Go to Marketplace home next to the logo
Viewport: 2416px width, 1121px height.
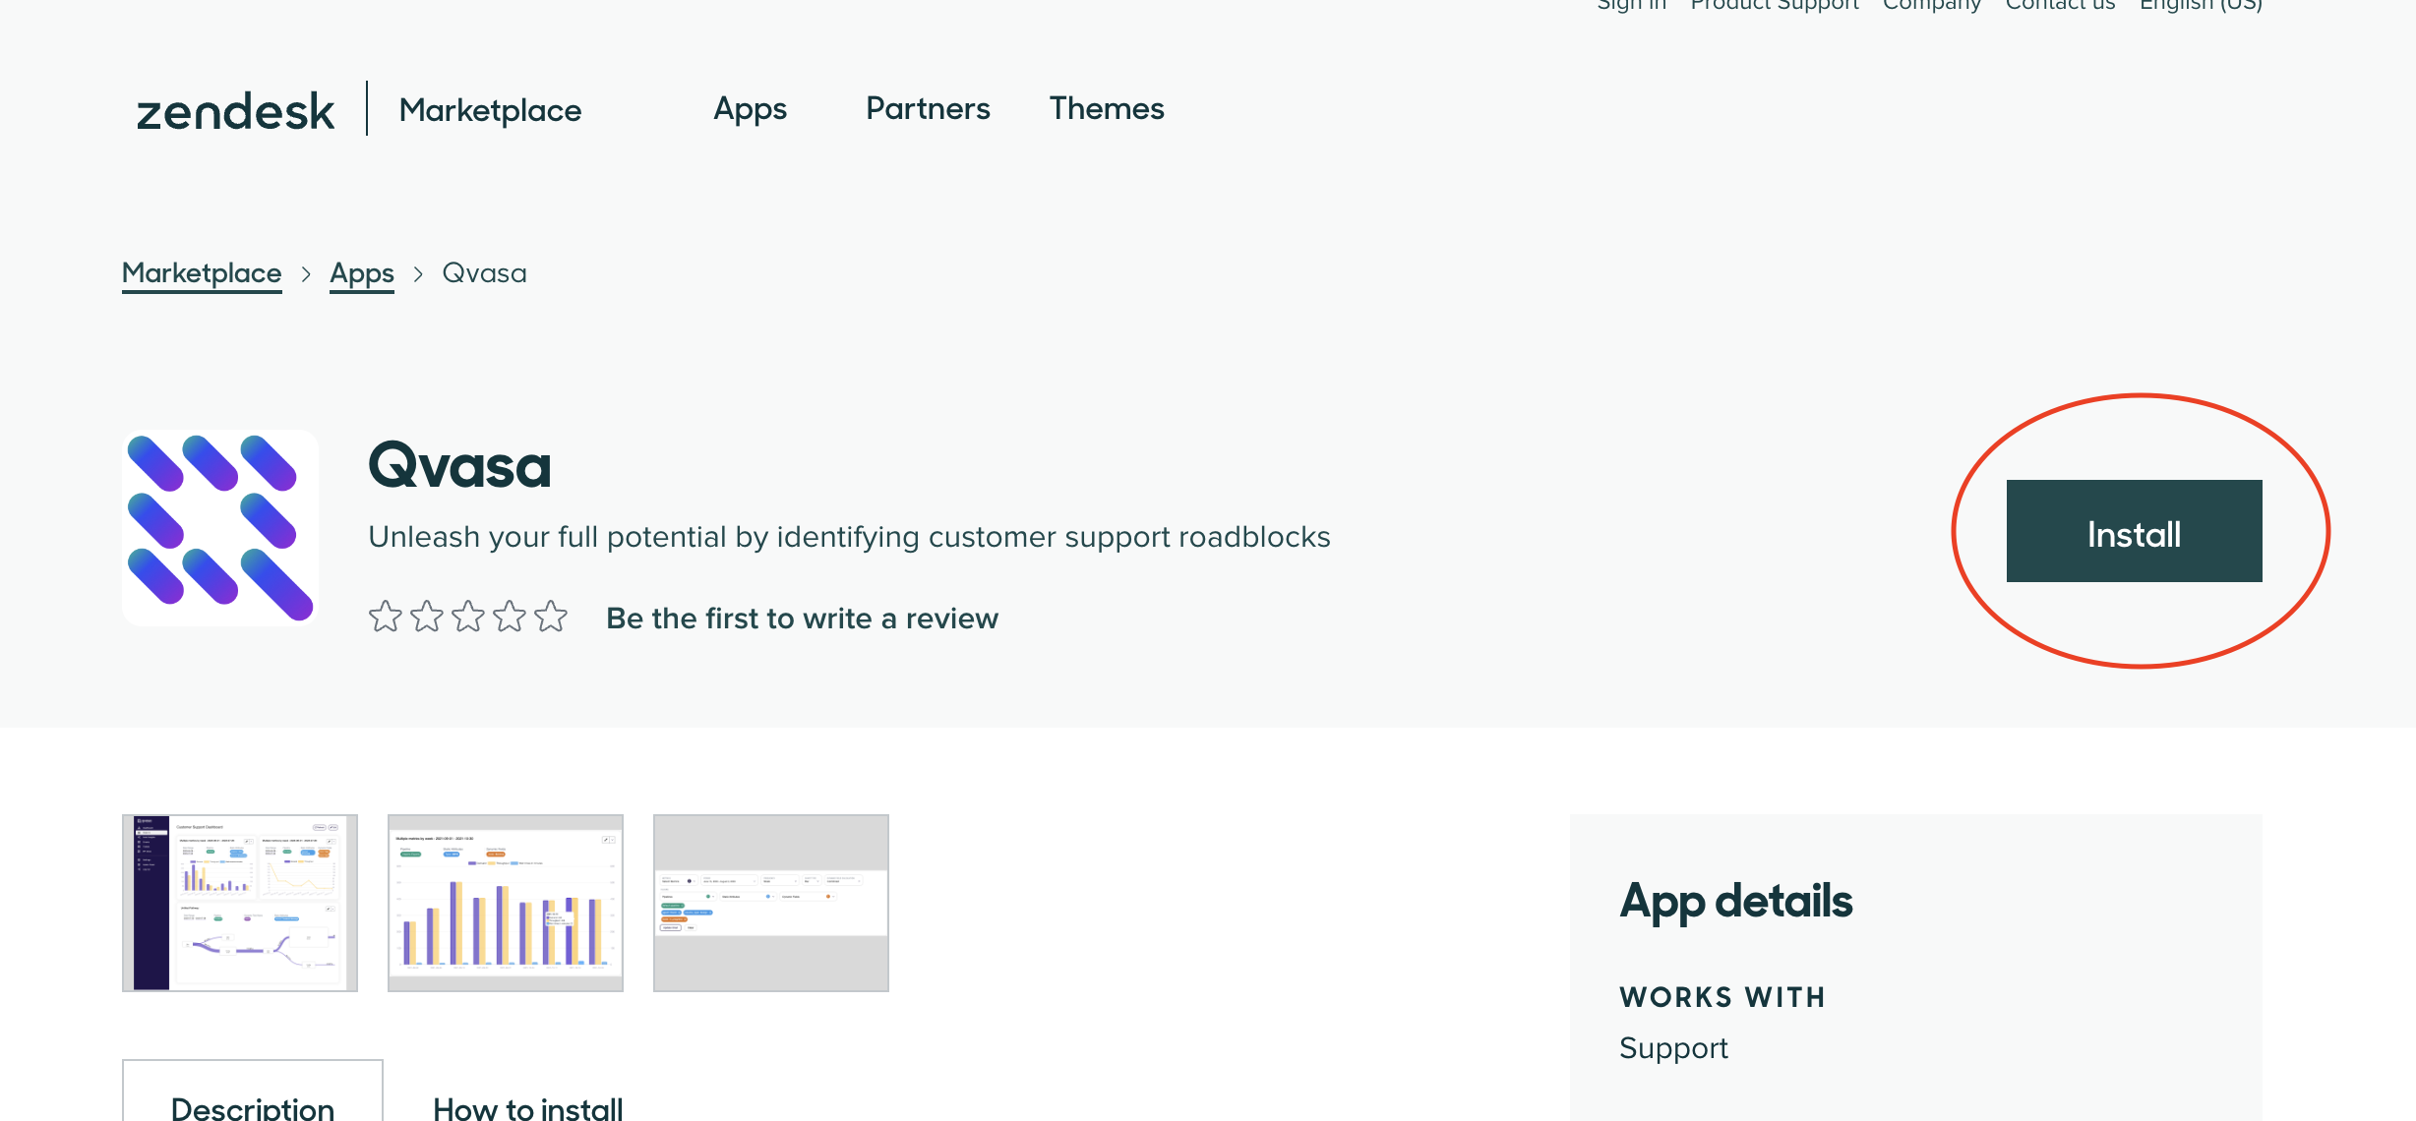490,110
